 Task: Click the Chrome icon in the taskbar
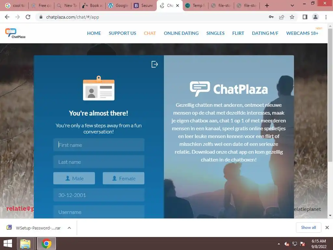[47, 243]
